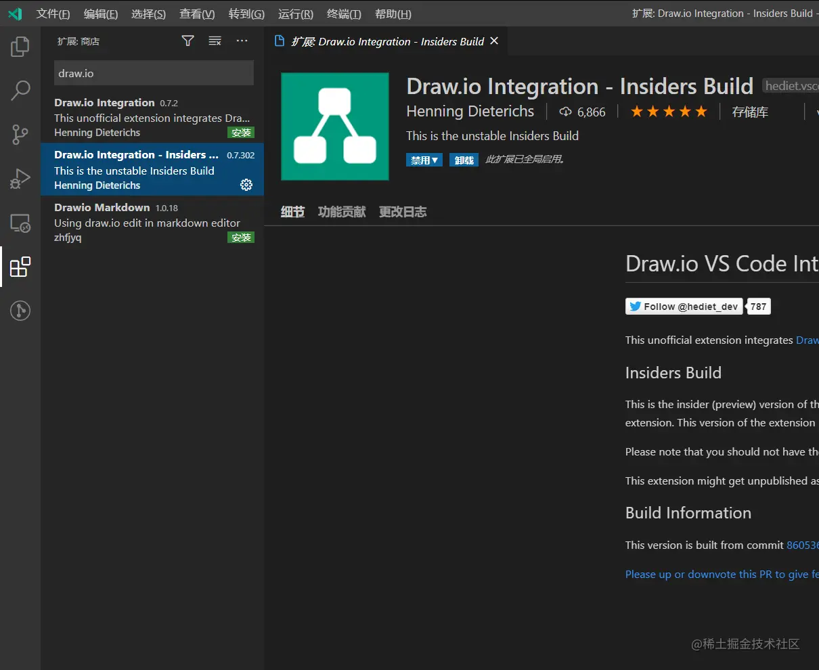
Task: Open the Git graph icon in activity bar
Action: point(20,311)
